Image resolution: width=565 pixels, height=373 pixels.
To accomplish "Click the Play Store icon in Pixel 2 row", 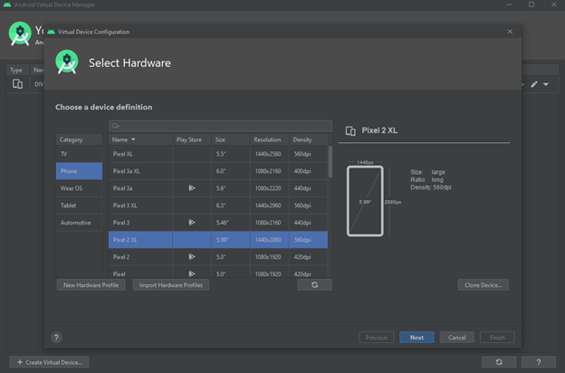I will tap(192, 256).
